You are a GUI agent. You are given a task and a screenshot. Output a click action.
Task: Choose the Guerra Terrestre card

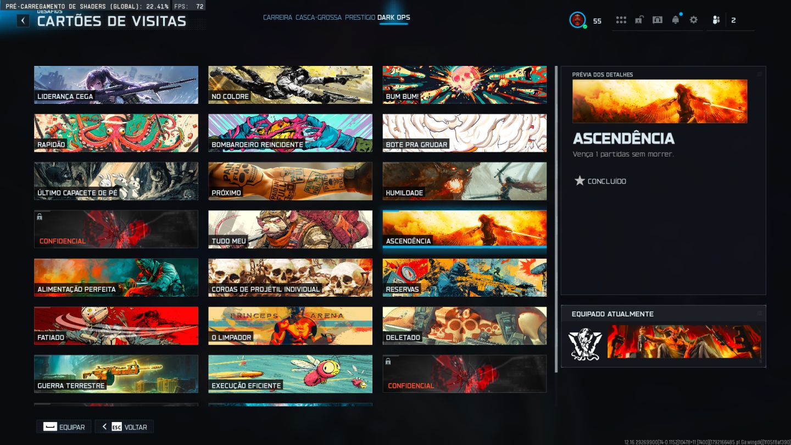[116, 374]
